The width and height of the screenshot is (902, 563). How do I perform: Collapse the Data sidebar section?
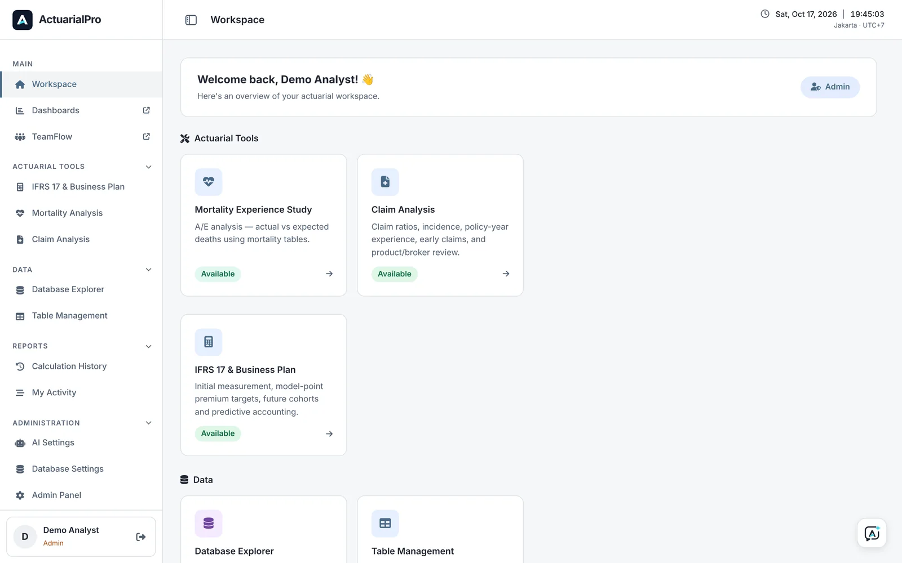point(149,270)
